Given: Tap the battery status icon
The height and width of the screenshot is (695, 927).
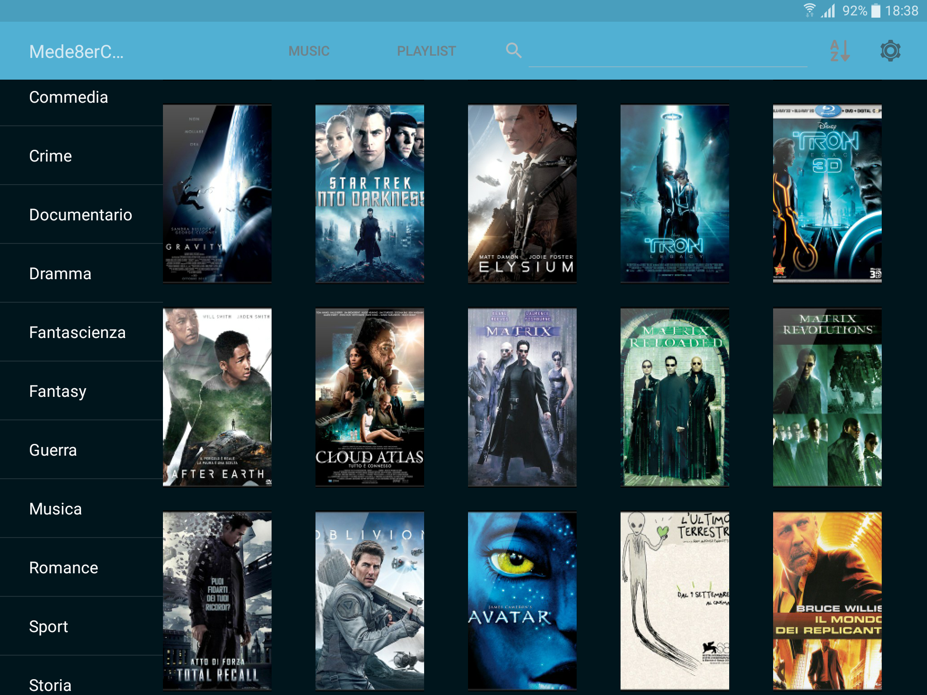Looking at the screenshot, I should coord(876,10).
